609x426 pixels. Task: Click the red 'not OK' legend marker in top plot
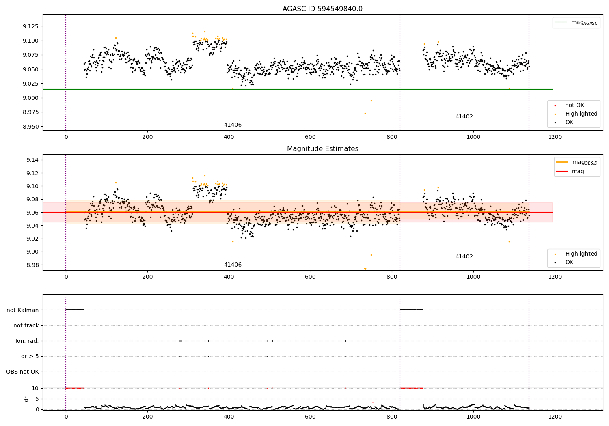(555, 105)
